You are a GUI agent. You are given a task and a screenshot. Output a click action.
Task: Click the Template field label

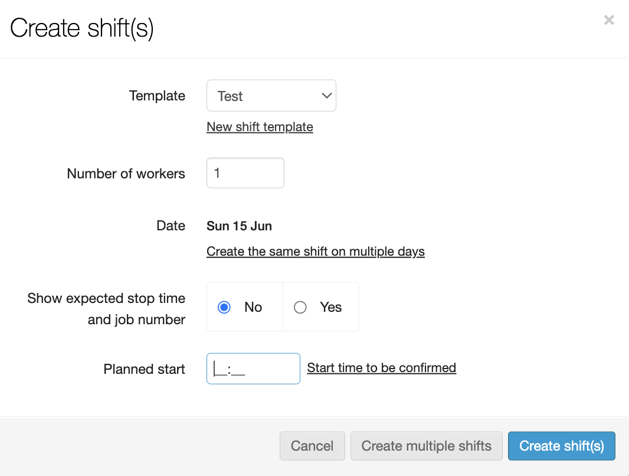[x=157, y=96]
